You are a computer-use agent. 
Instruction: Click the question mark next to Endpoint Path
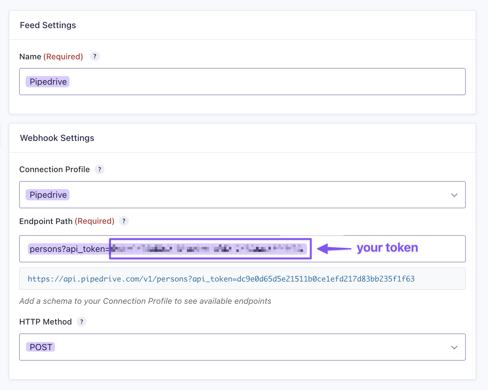pos(124,221)
